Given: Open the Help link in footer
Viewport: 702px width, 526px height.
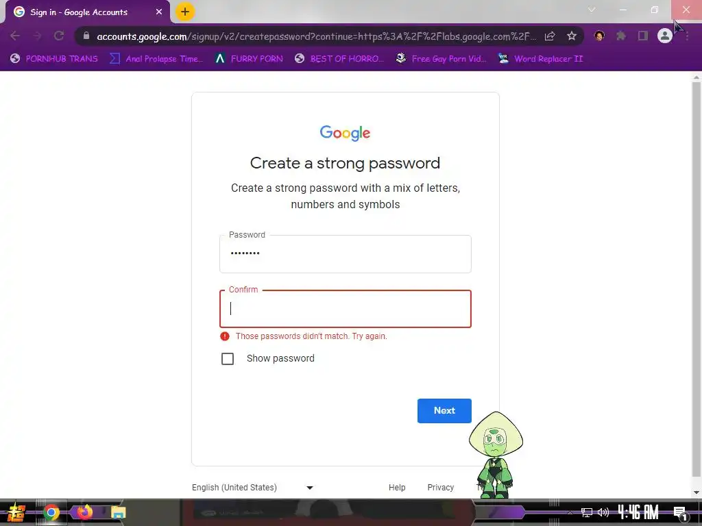Looking at the screenshot, I should (397, 488).
